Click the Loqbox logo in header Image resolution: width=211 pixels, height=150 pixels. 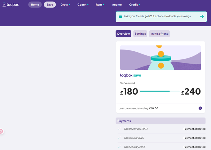11,5
